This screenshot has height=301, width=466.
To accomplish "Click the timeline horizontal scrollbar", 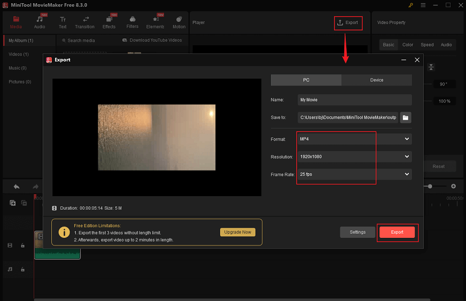I will pos(232,299).
